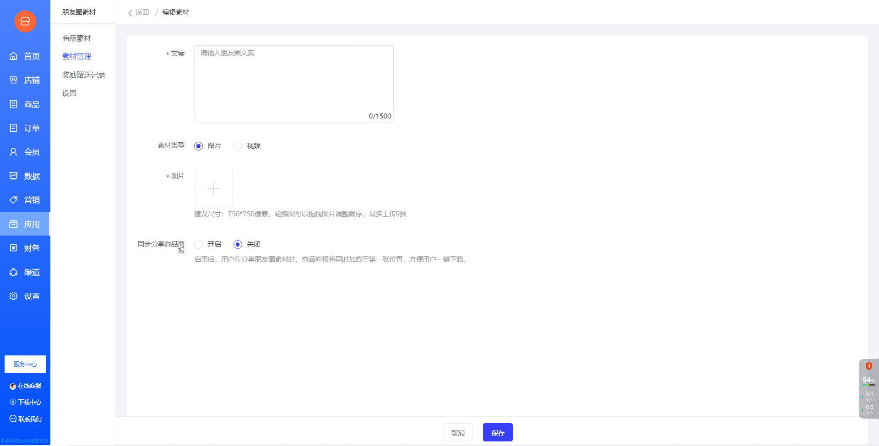
Task: Open the 服务中心 button
Action: [x=25, y=364]
